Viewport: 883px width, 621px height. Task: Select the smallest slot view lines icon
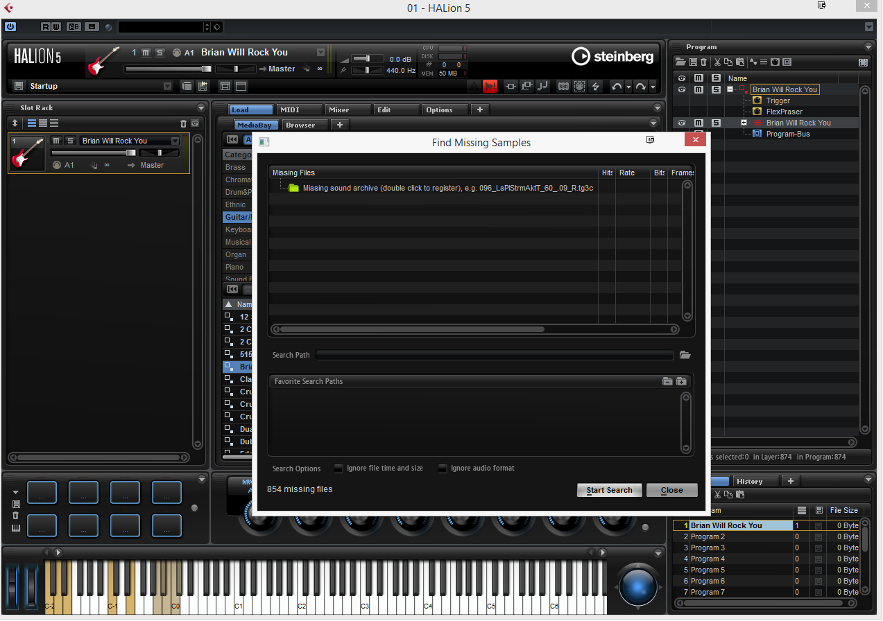coord(54,123)
